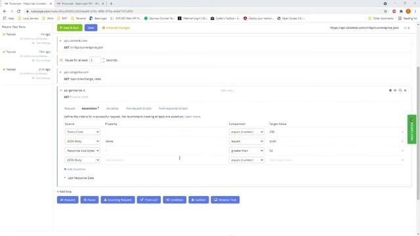Open the BeenLogin bookmark
This screenshot has width=420, height=236.
[98, 18]
